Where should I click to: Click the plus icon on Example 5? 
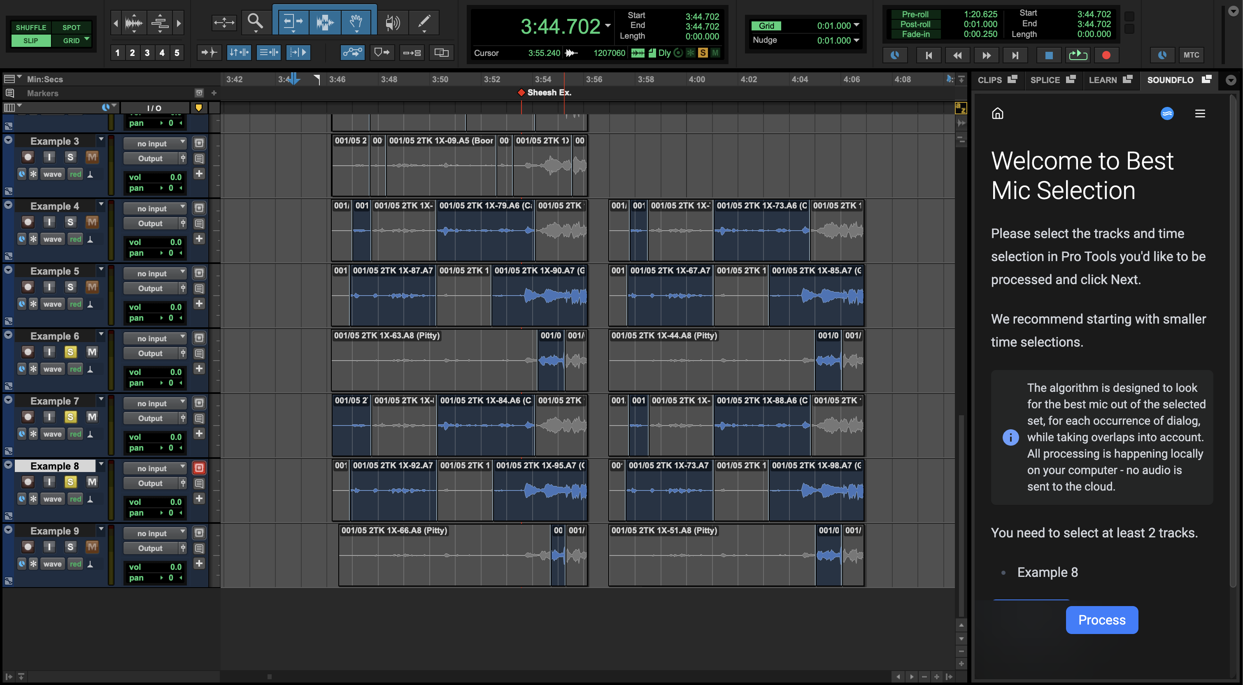tap(199, 304)
